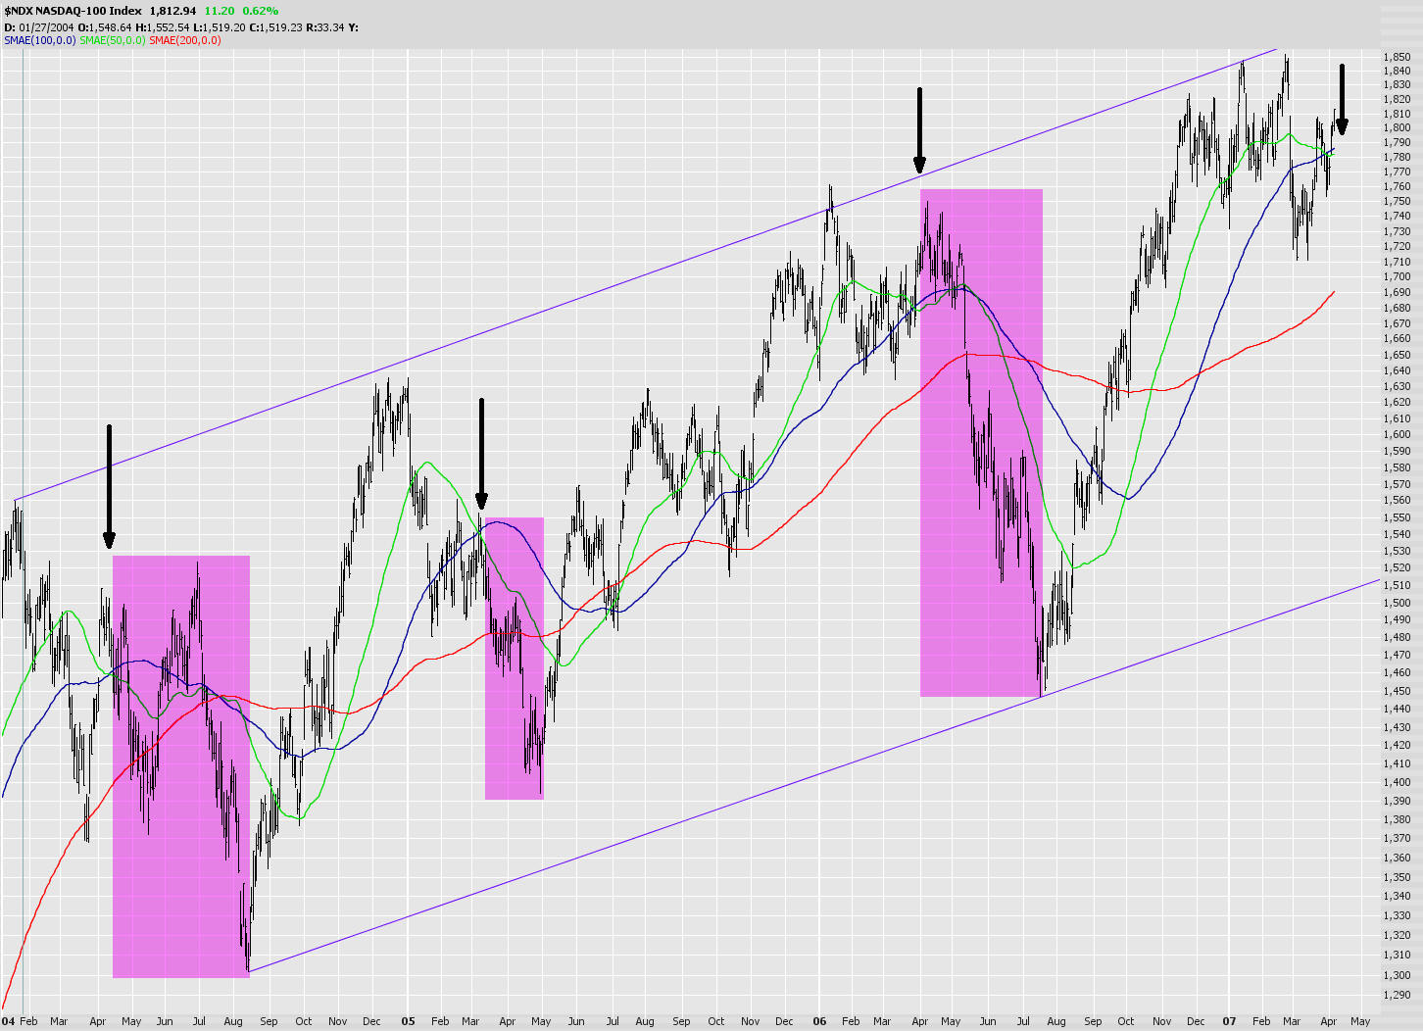Screen dimensions: 1423x1031
Task: Click the 1,600 price axis label
Action: coord(1397,434)
